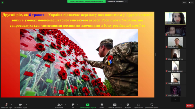Image resolution: width=195 pixels, height=109 pixels.
Task: Open Приложения apps panel
Action: [x=138, y=105]
